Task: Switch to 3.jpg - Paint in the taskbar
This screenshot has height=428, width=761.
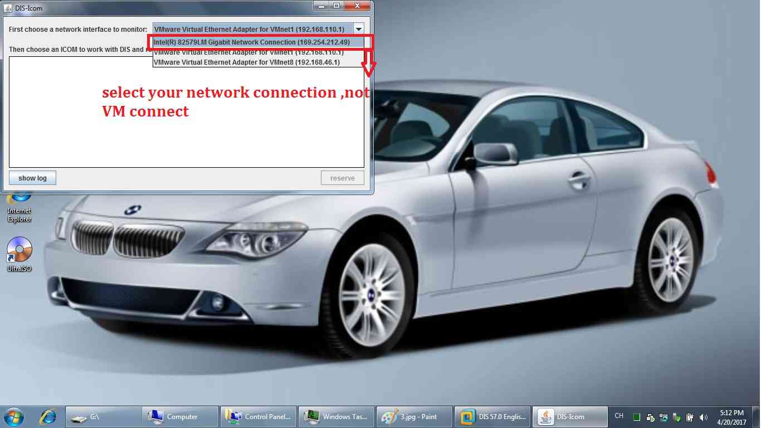Action: (414, 416)
